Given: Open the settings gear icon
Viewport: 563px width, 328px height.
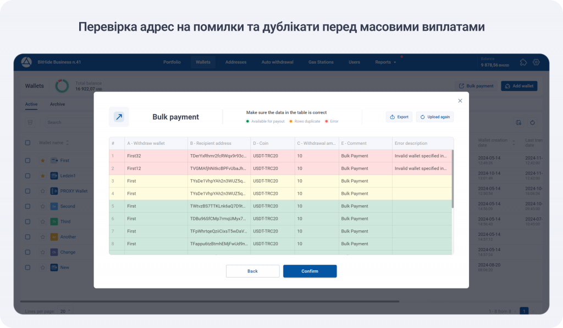Looking at the screenshot, I should (536, 62).
